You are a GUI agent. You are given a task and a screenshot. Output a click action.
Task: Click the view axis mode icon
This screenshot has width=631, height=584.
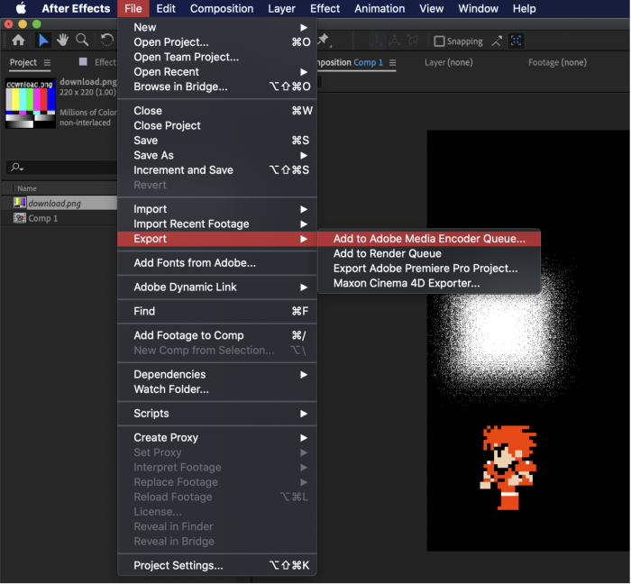tap(413, 41)
